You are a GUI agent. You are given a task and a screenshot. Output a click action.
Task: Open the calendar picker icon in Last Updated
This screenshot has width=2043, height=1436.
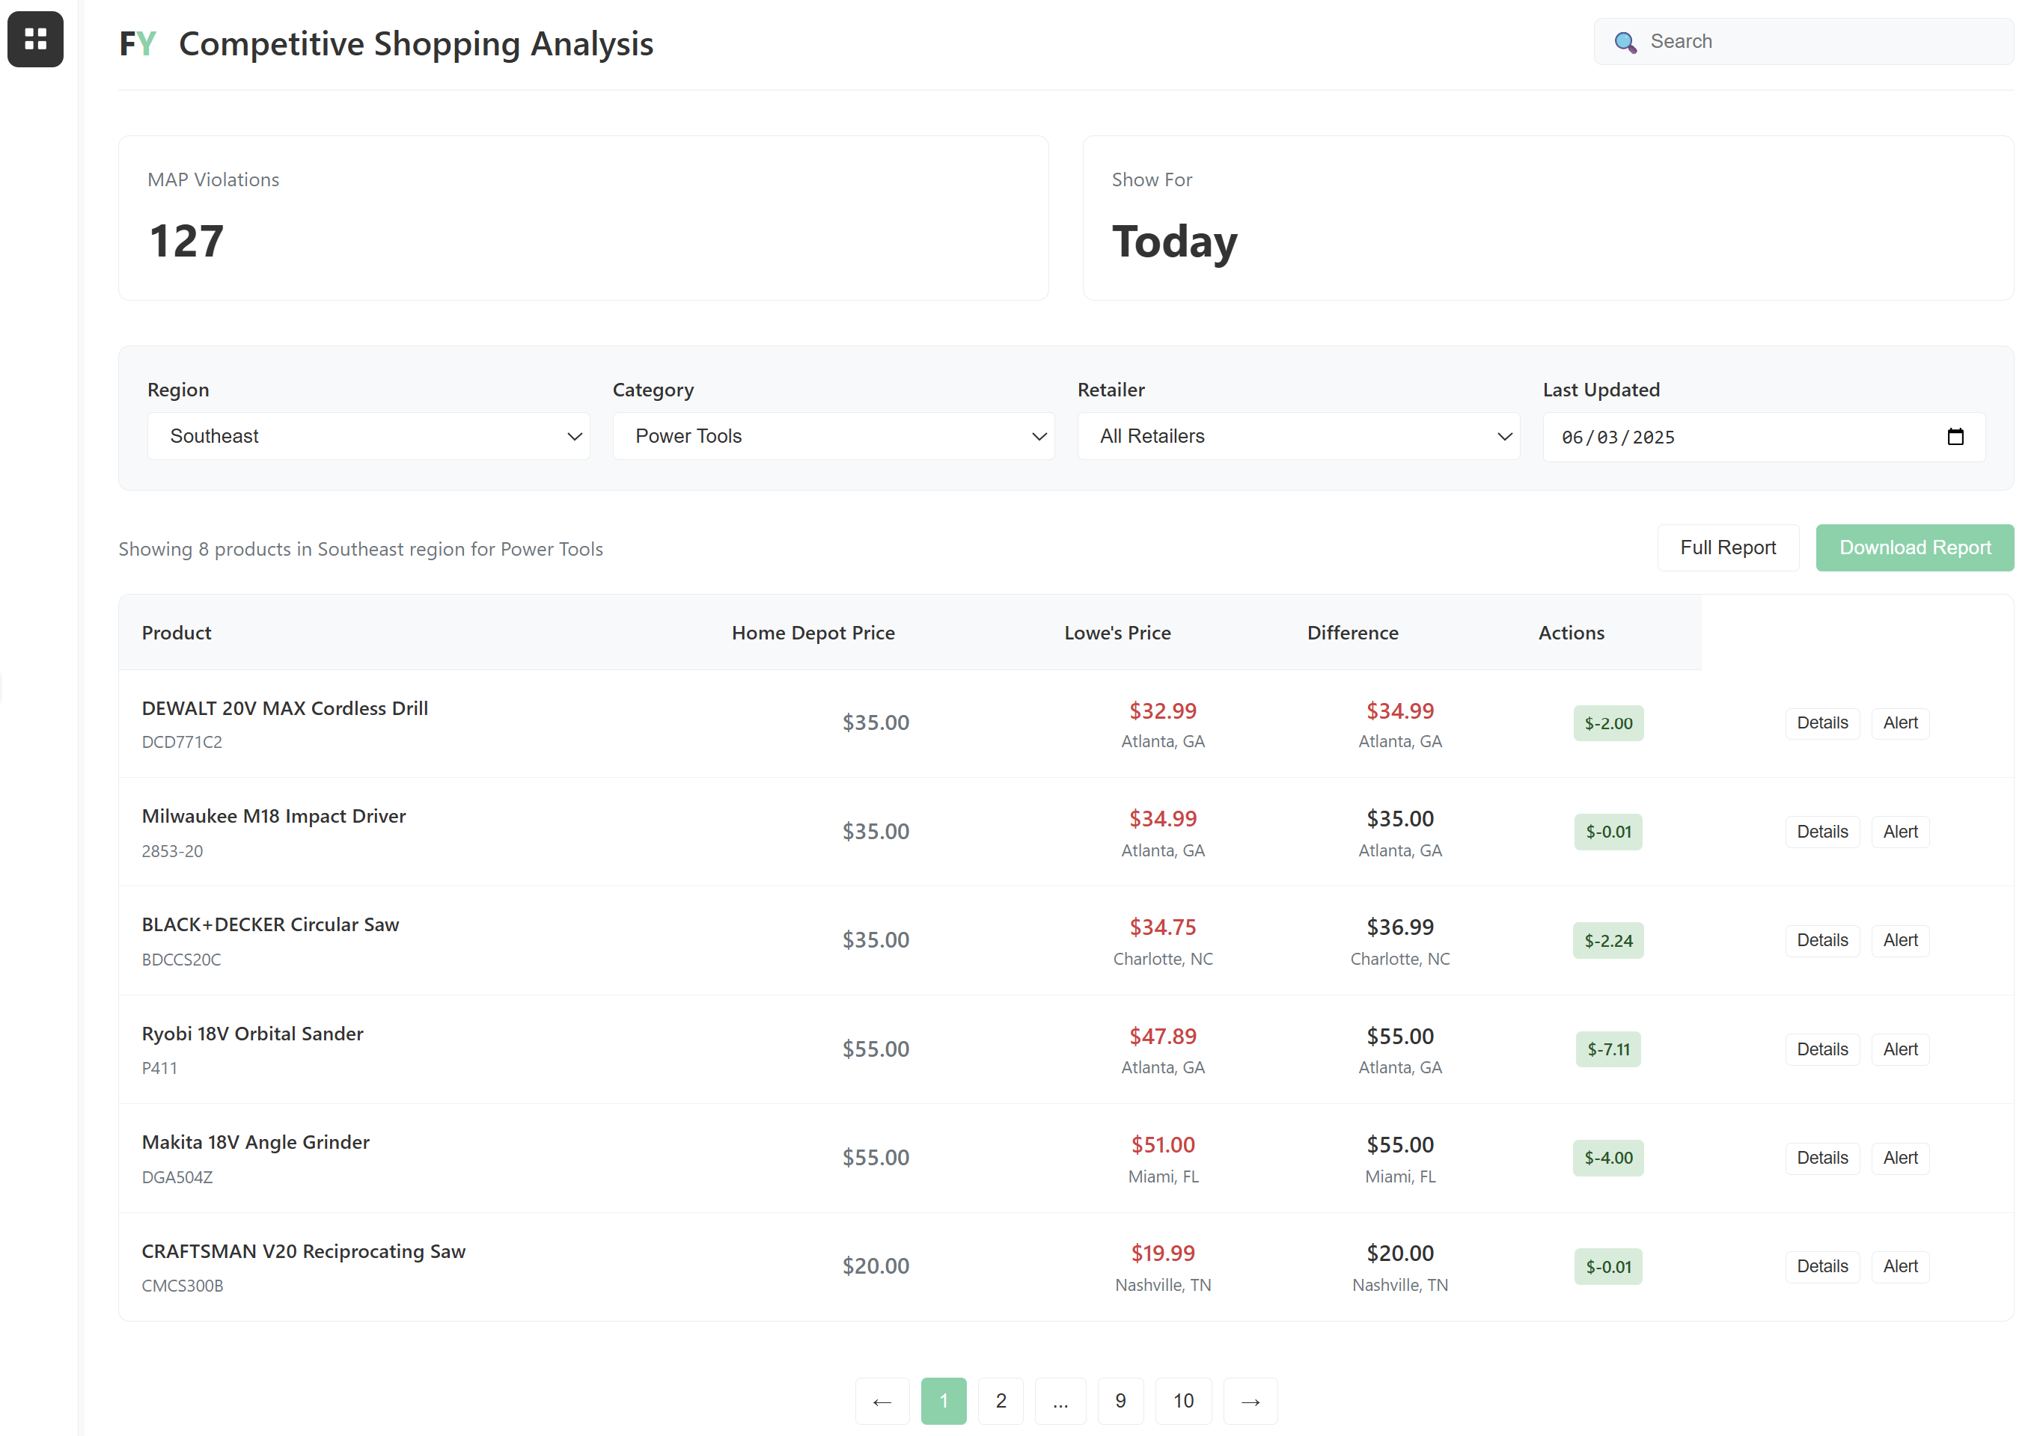[1955, 437]
